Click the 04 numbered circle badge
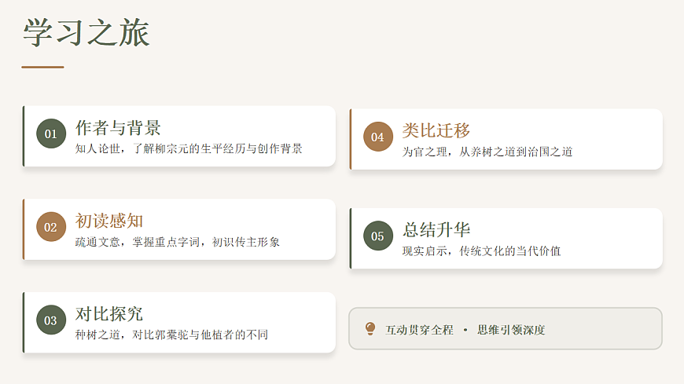This screenshot has width=684, height=384. tap(377, 137)
